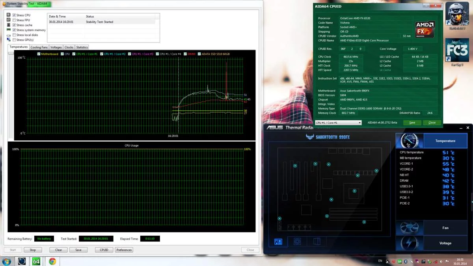Disable the Stress cache checkbox
Screen dimensions: 473x266
[14, 25]
